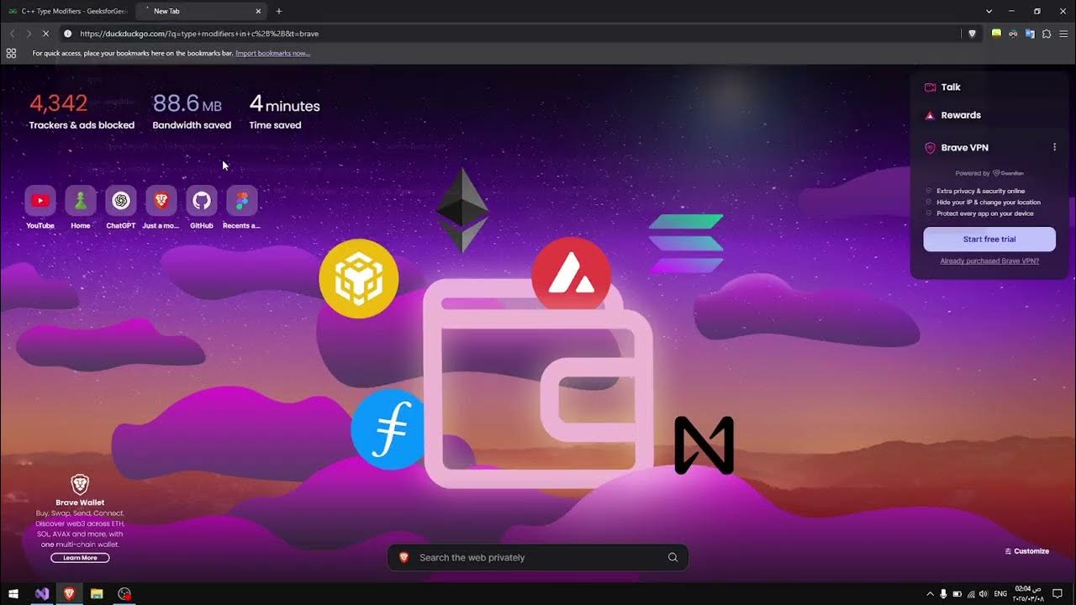Click 'Extra privacy & security online' text
1076x605 pixels.
[x=980, y=191]
